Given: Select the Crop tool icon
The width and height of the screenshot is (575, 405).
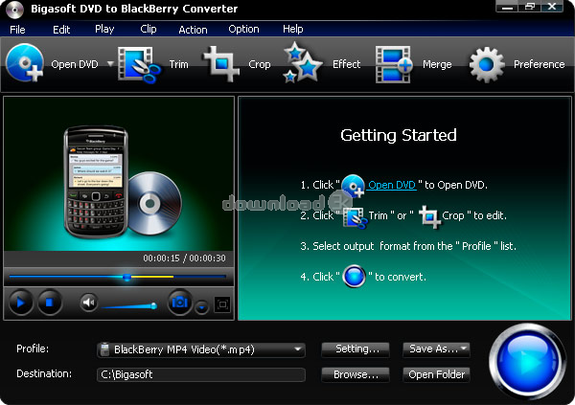Looking at the screenshot, I should tap(221, 64).
